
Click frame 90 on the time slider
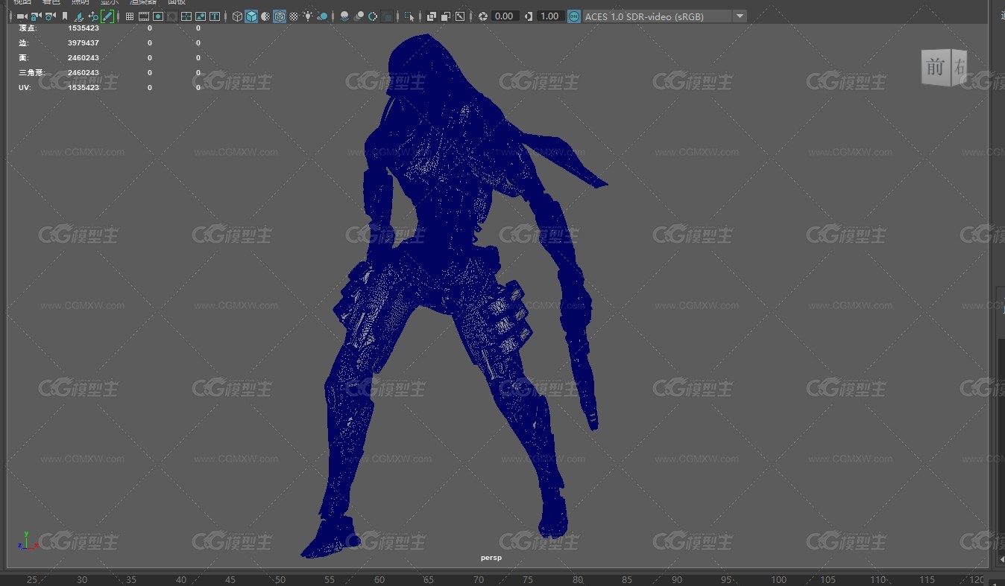pyautogui.click(x=676, y=579)
